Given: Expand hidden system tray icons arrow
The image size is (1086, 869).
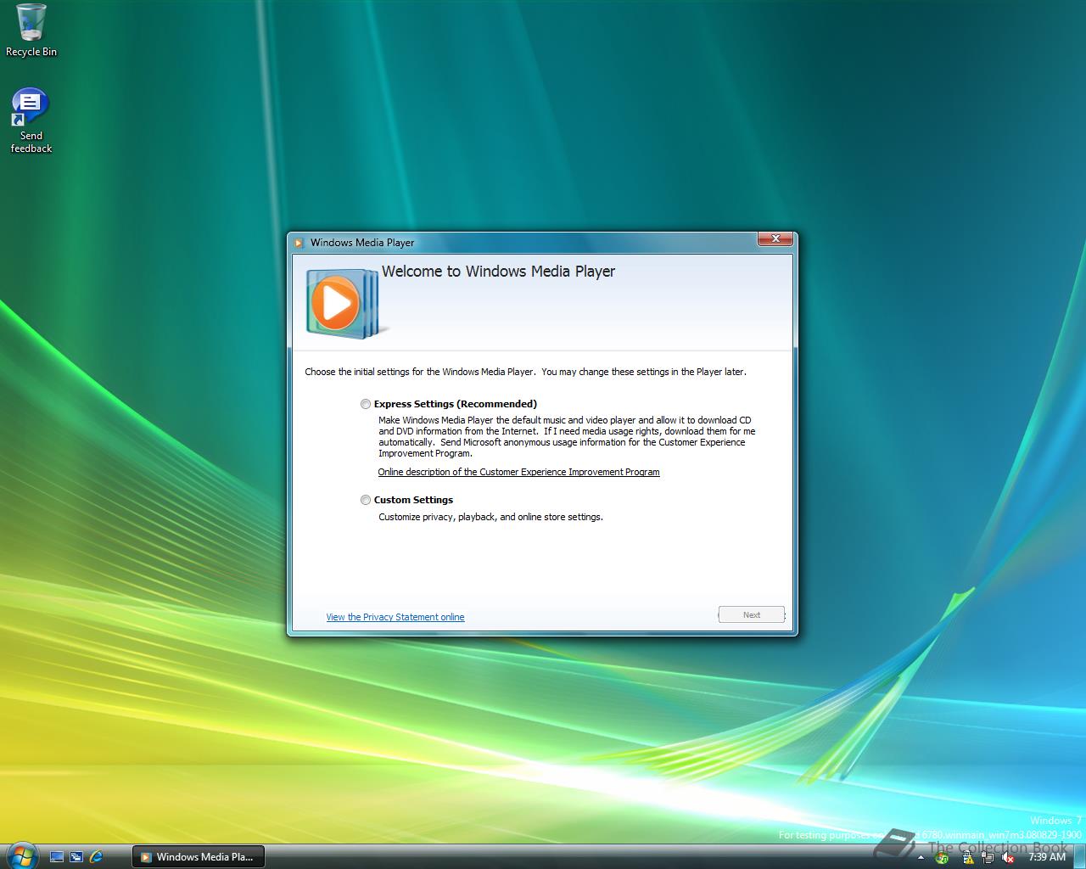Looking at the screenshot, I should [x=921, y=858].
